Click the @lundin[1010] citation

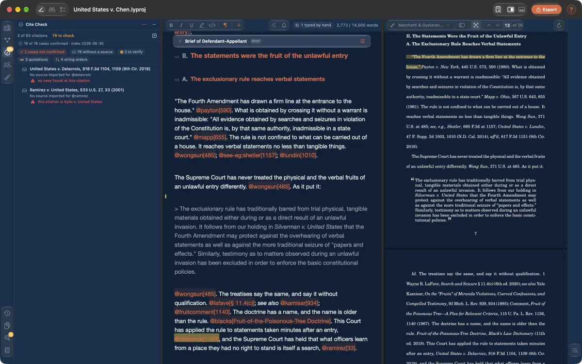point(298,155)
